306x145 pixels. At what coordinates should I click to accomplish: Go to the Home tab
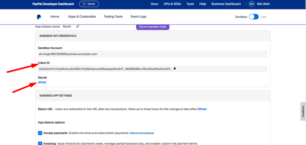(x=55, y=17)
